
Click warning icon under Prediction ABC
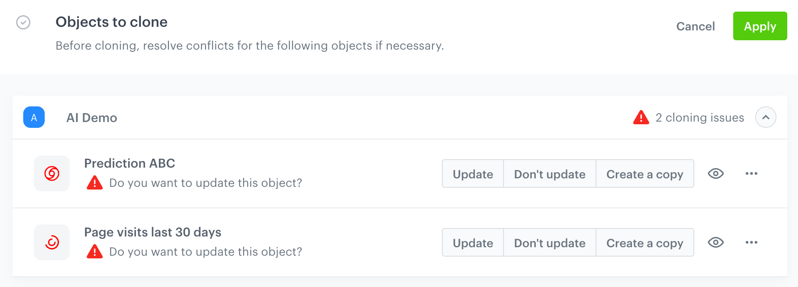point(95,183)
